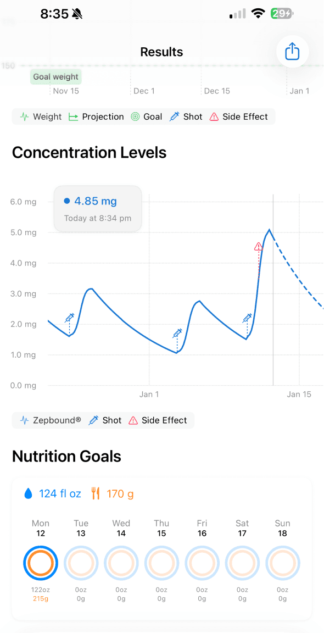Tap the water droplet icon near 124 fl oz

(27, 493)
